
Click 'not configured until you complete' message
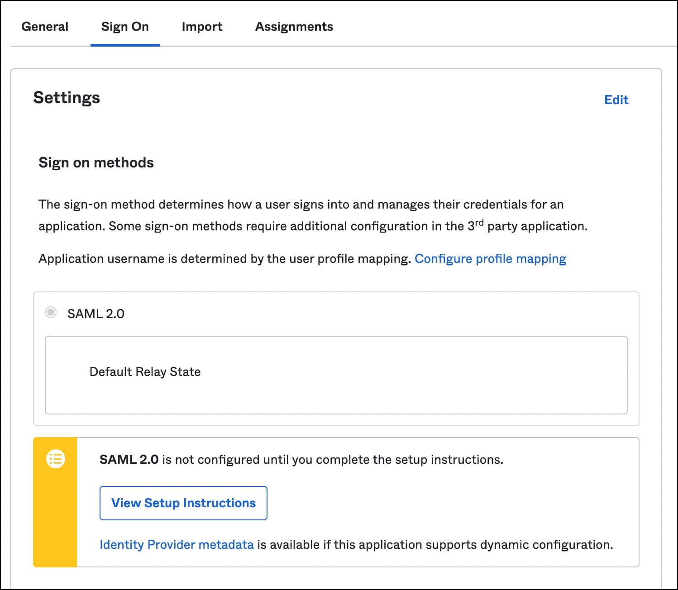pyautogui.click(x=332, y=460)
